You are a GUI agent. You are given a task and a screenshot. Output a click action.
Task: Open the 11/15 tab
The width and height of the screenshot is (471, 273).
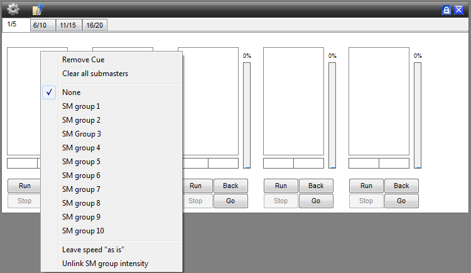point(68,25)
